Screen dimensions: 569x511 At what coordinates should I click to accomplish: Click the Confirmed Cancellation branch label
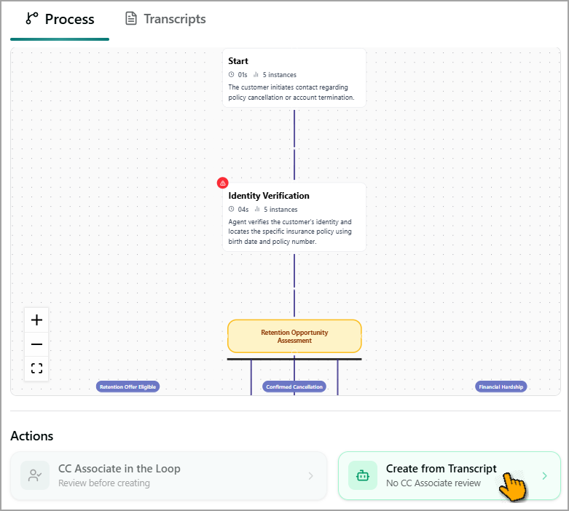point(294,387)
